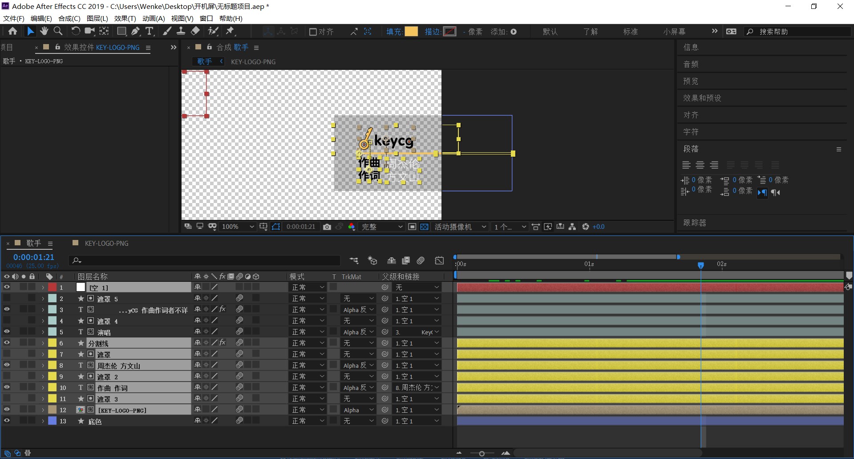Switch to the 小屏幕 workspace
Screen dimensions: 854x459
click(x=674, y=32)
